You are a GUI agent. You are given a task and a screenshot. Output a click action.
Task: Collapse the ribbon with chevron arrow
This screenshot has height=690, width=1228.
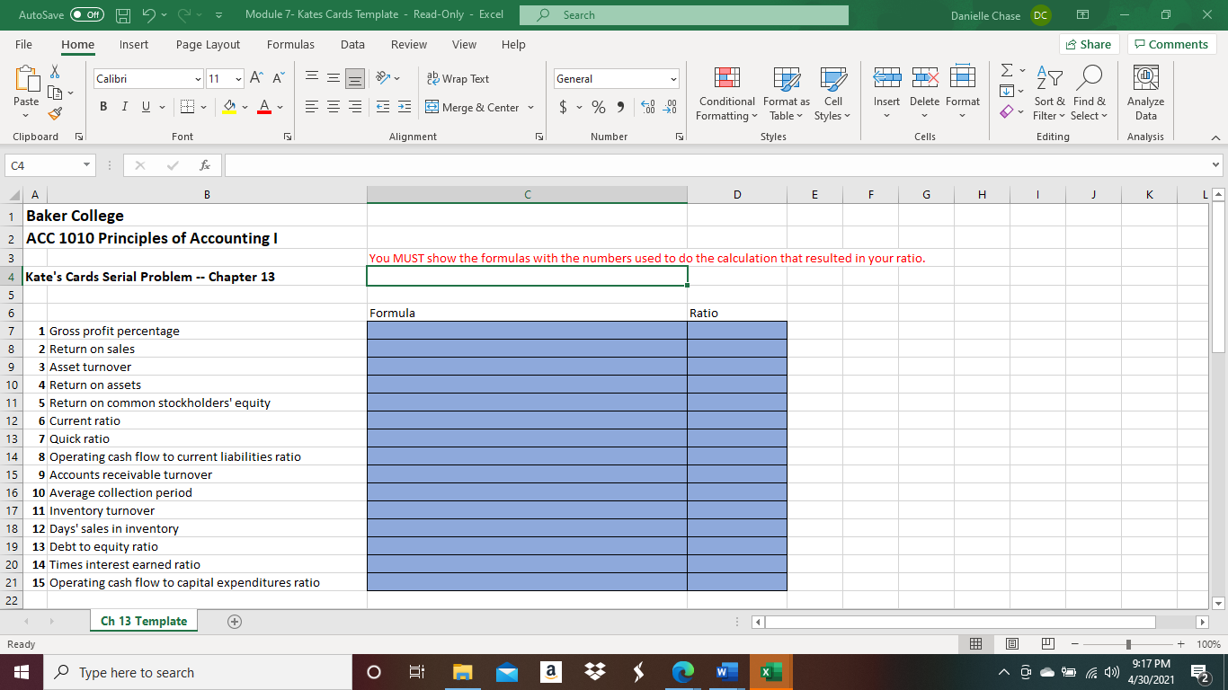click(x=1216, y=137)
